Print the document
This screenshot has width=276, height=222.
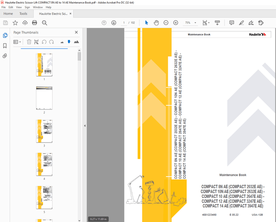click(x=35, y=23)
